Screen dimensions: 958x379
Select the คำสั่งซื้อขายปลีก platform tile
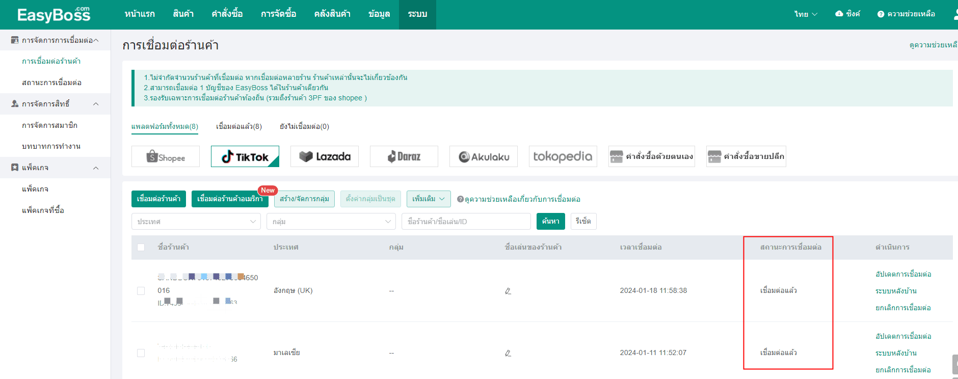point(746,156)
